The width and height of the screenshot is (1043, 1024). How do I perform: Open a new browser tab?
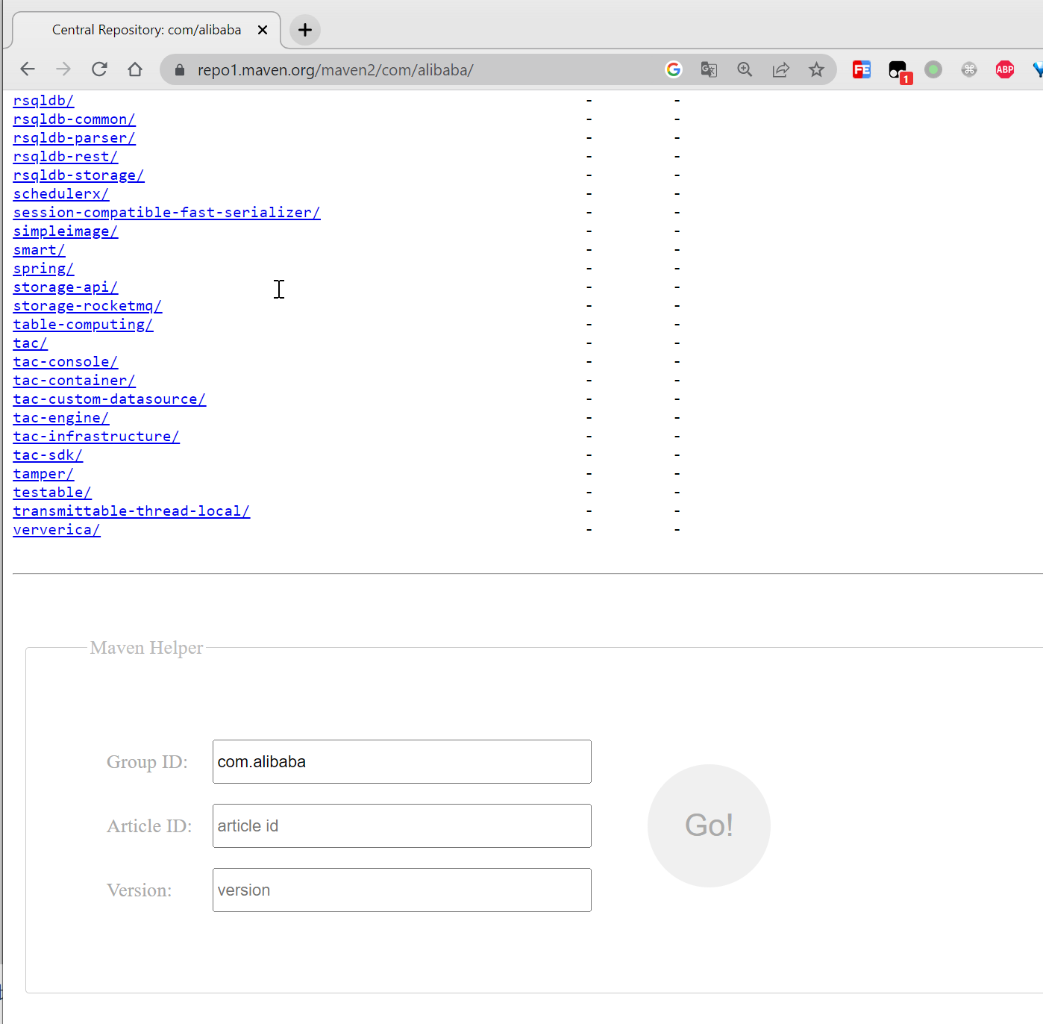(x=305, y=30)
